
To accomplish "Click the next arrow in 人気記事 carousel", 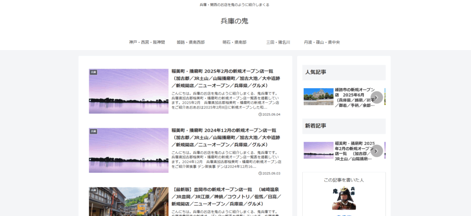I will click(x=377, y=97).
